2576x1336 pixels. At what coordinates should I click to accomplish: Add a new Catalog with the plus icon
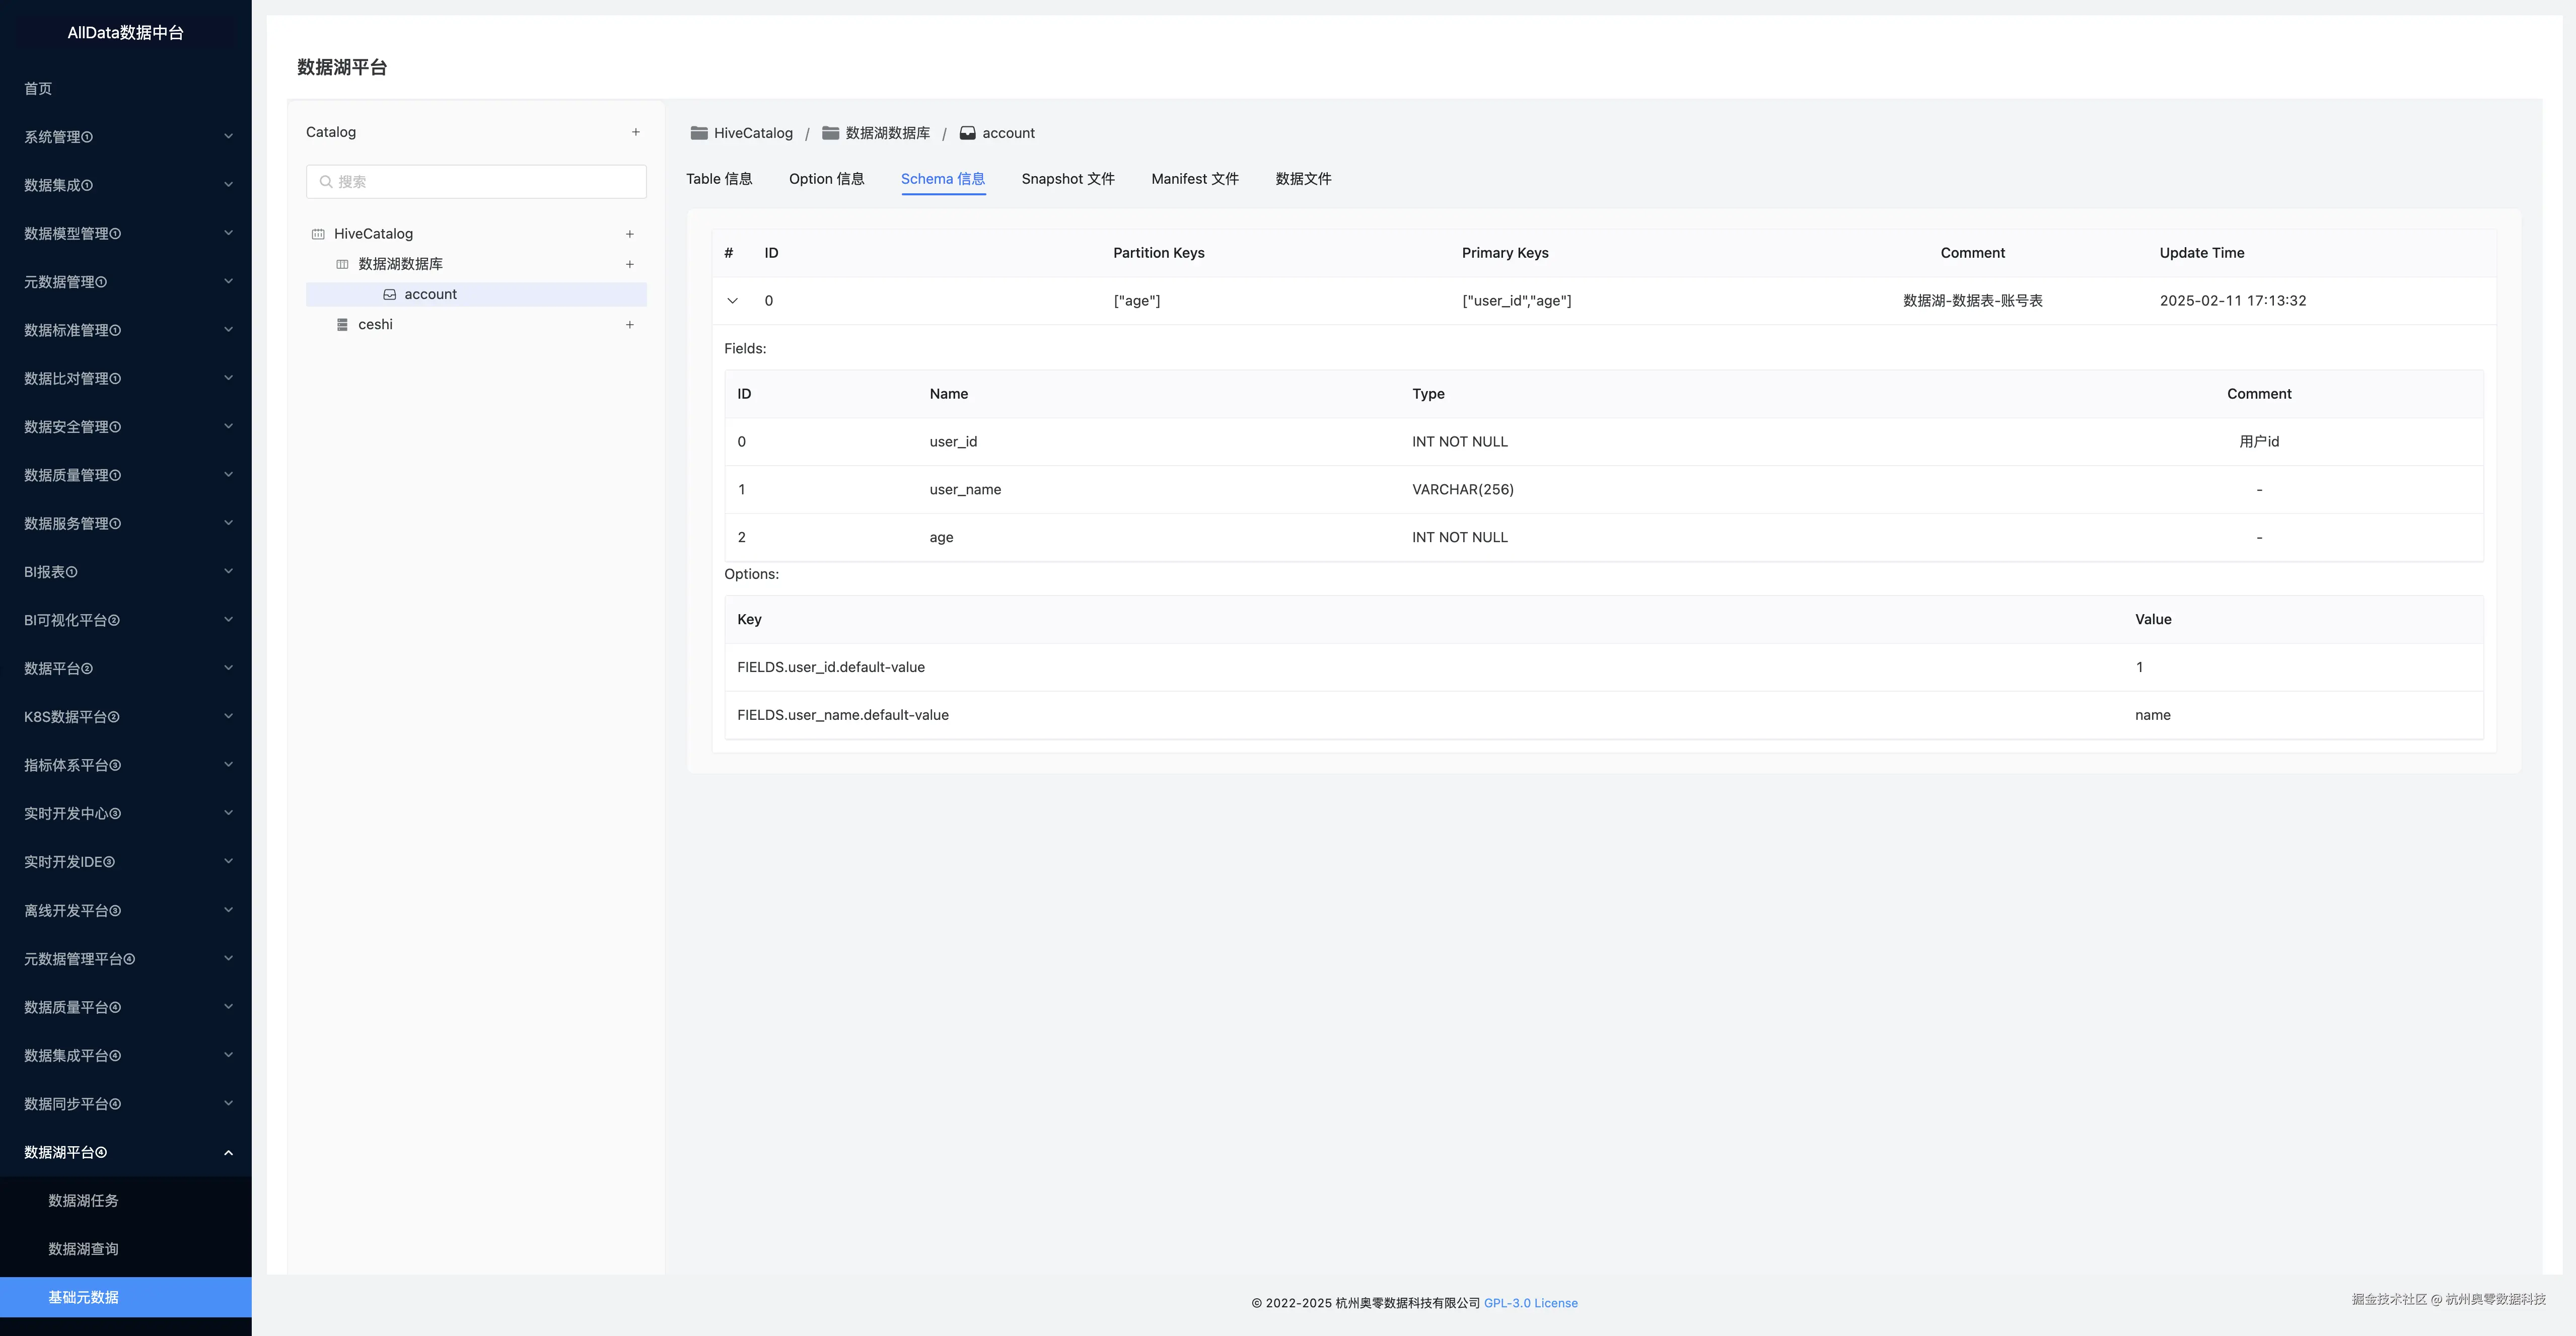click(635, 132)
